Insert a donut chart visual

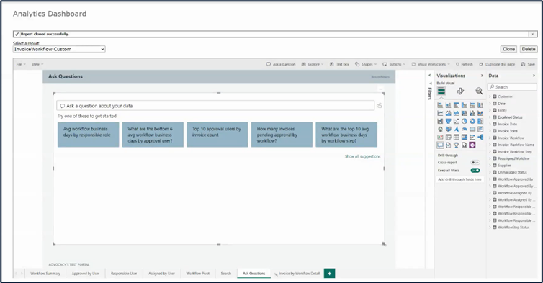click(x=472, y=121)
